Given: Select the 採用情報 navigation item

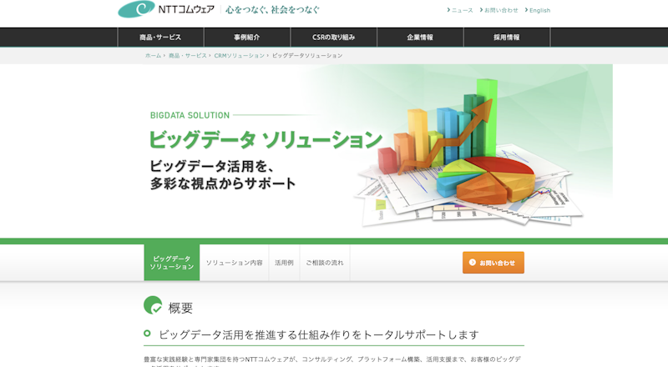Looking at the screenshot, I should pyautogui.click(x=507, y=38).
